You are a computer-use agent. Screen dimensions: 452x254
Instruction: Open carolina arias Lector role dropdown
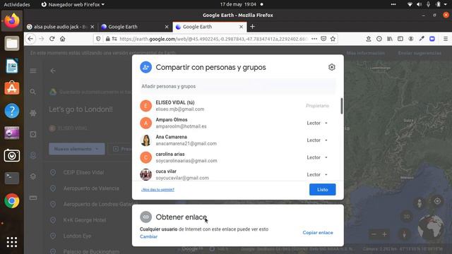[x=317, y=157]
